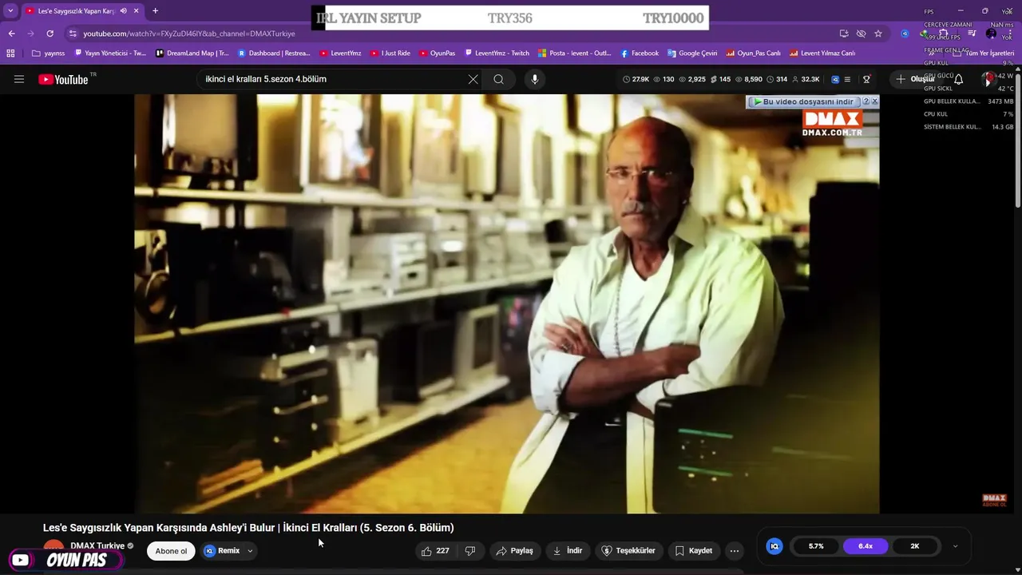Click the 6.4x vidIQ multiplier pill
The image size is (1022, 575).
tap(866, 546)
